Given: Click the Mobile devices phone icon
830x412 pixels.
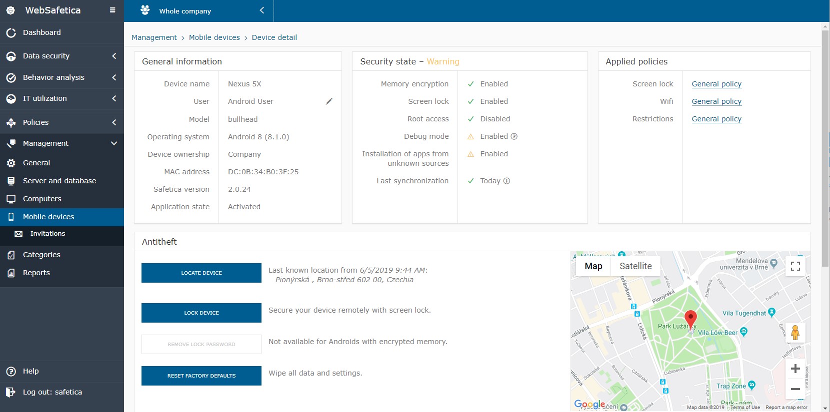Looking at the screenshot, I should [11, 217].
